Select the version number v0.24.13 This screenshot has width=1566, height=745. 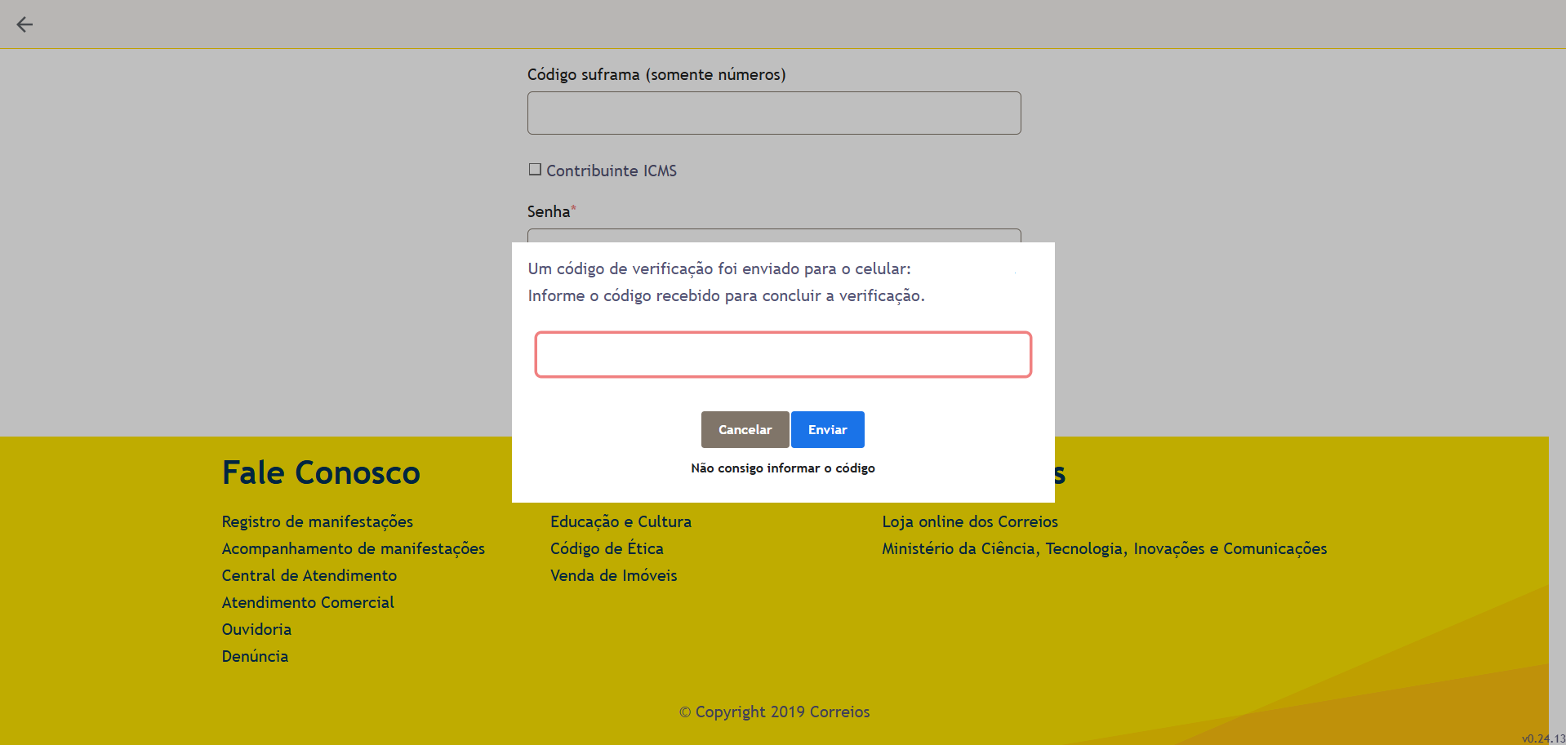1543,738
